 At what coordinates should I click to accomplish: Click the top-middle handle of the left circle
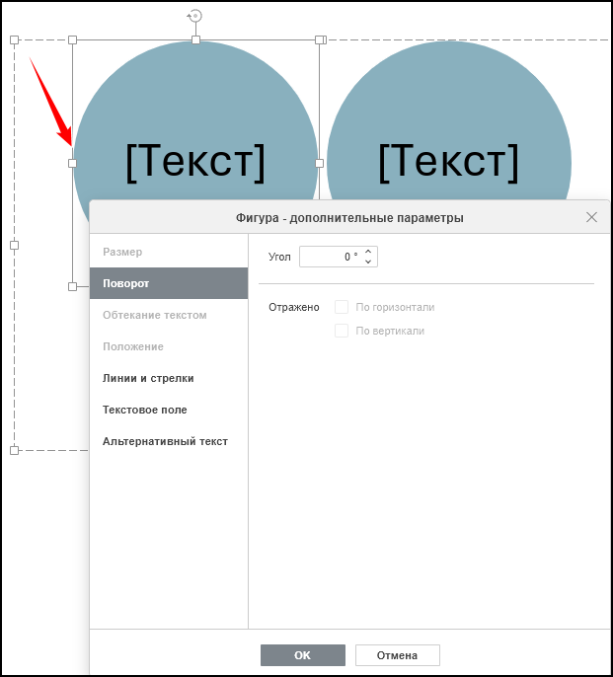195,40
